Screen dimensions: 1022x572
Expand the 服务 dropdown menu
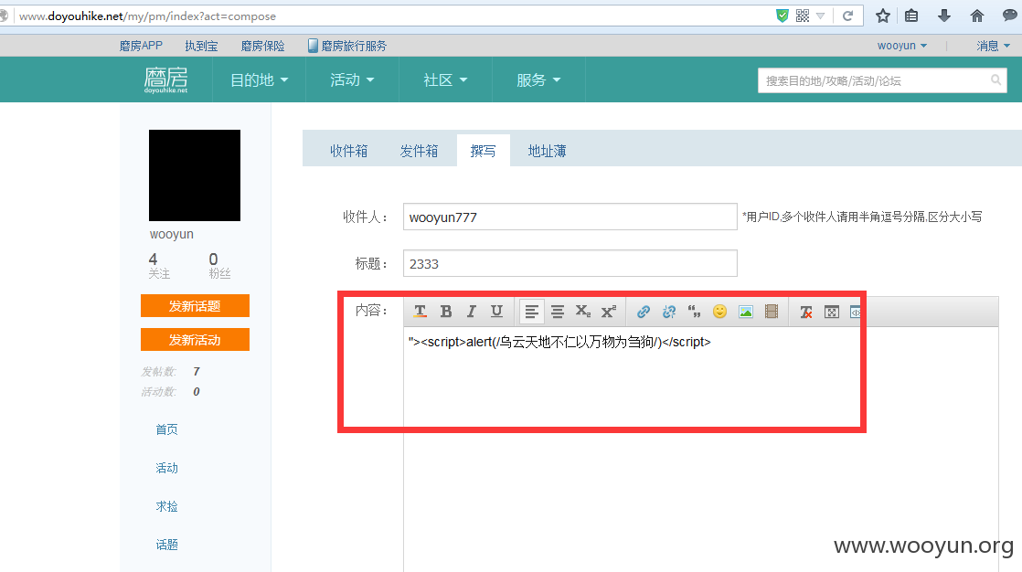tap(538, 80)
